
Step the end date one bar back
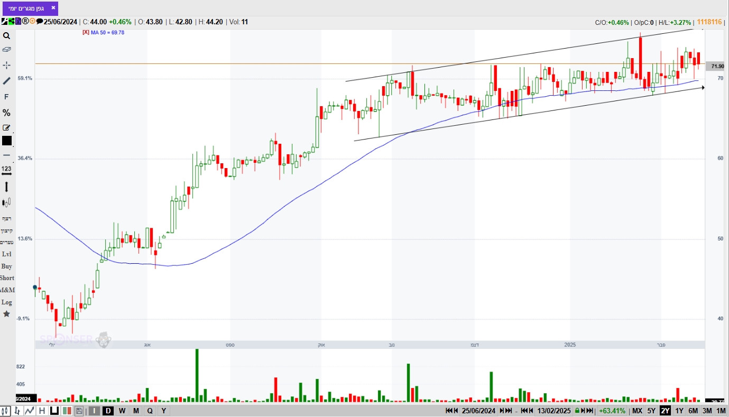pos(530,411)
